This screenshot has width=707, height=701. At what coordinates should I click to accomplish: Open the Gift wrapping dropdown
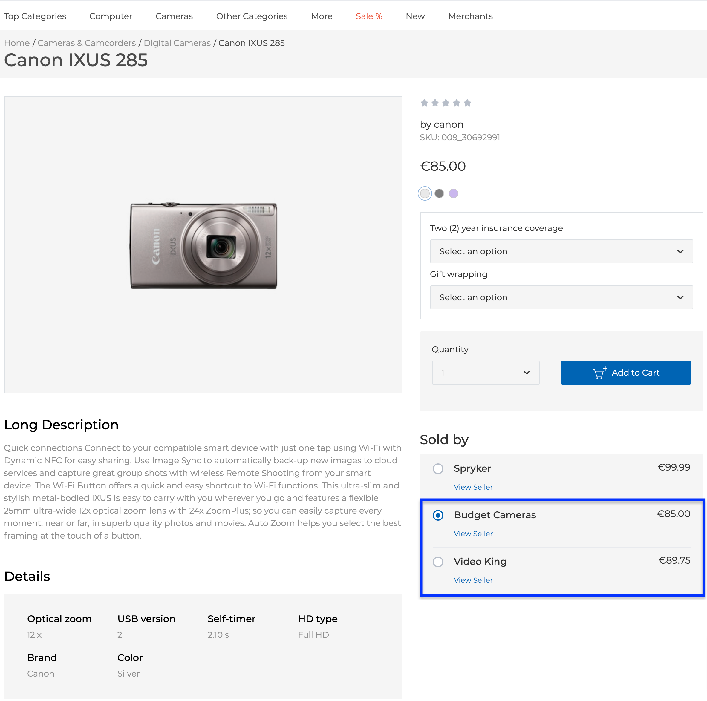(x=561, y=297)
